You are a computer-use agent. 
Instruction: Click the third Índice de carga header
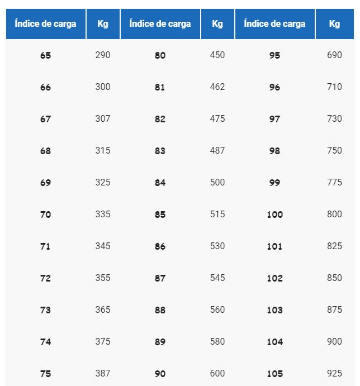click(x=274, y=24)
